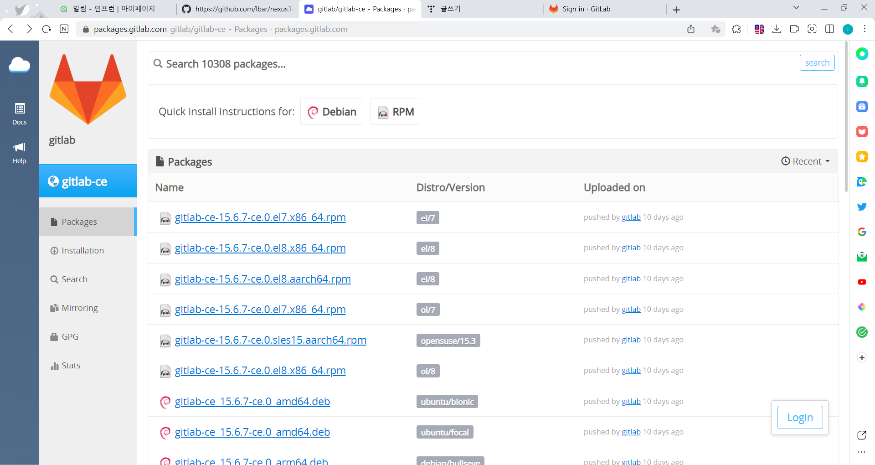This screenshot has width=875, height=465.
Task: Bookmark this page with star icon
Action: [x=715, y=29]
